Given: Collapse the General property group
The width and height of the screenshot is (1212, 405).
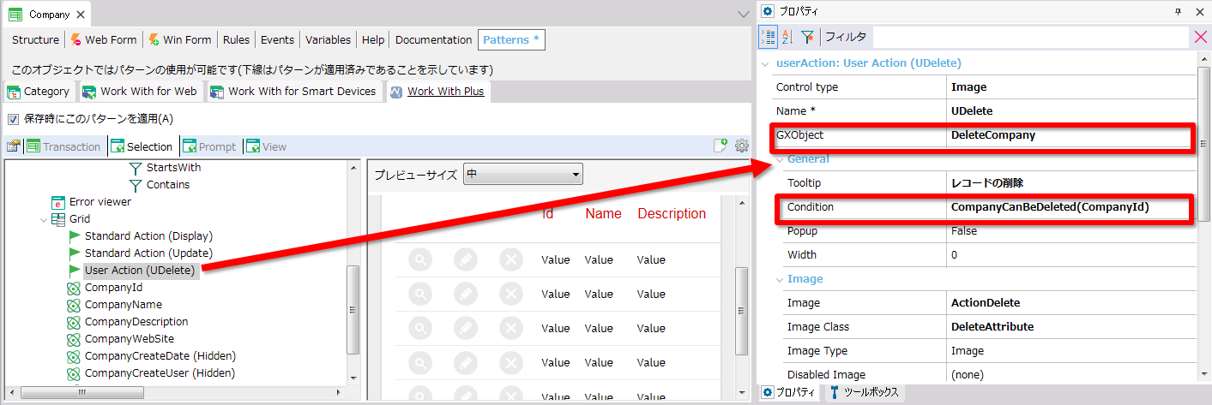Looking at the screenshot, I should 781,159.
